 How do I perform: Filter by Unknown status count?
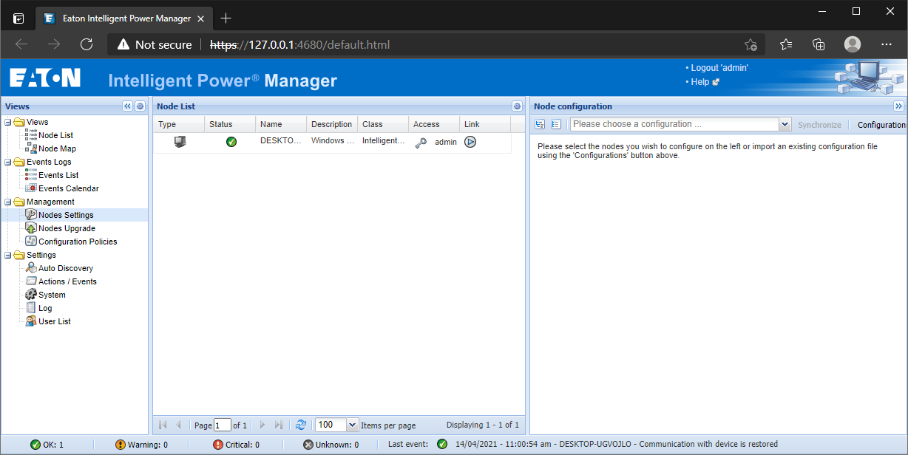coord(331,445)
